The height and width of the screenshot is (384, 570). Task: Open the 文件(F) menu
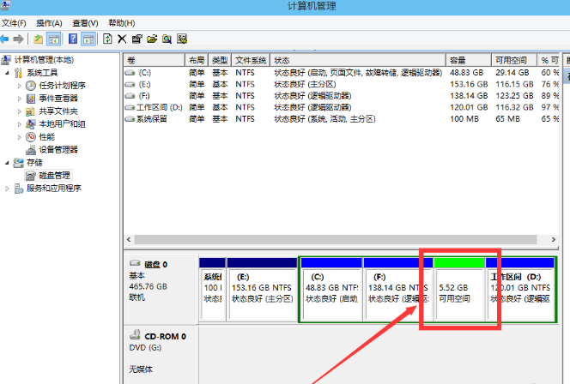pyautogui.click(x=15, y=22)
